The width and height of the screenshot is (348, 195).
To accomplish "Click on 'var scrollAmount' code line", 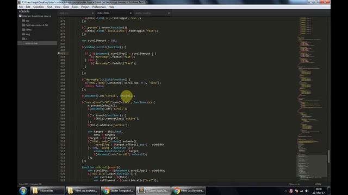I will 99,41.
